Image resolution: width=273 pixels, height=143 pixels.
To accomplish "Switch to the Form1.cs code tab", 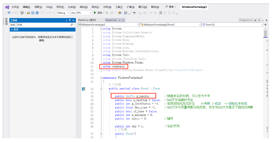I will [111, 20].
